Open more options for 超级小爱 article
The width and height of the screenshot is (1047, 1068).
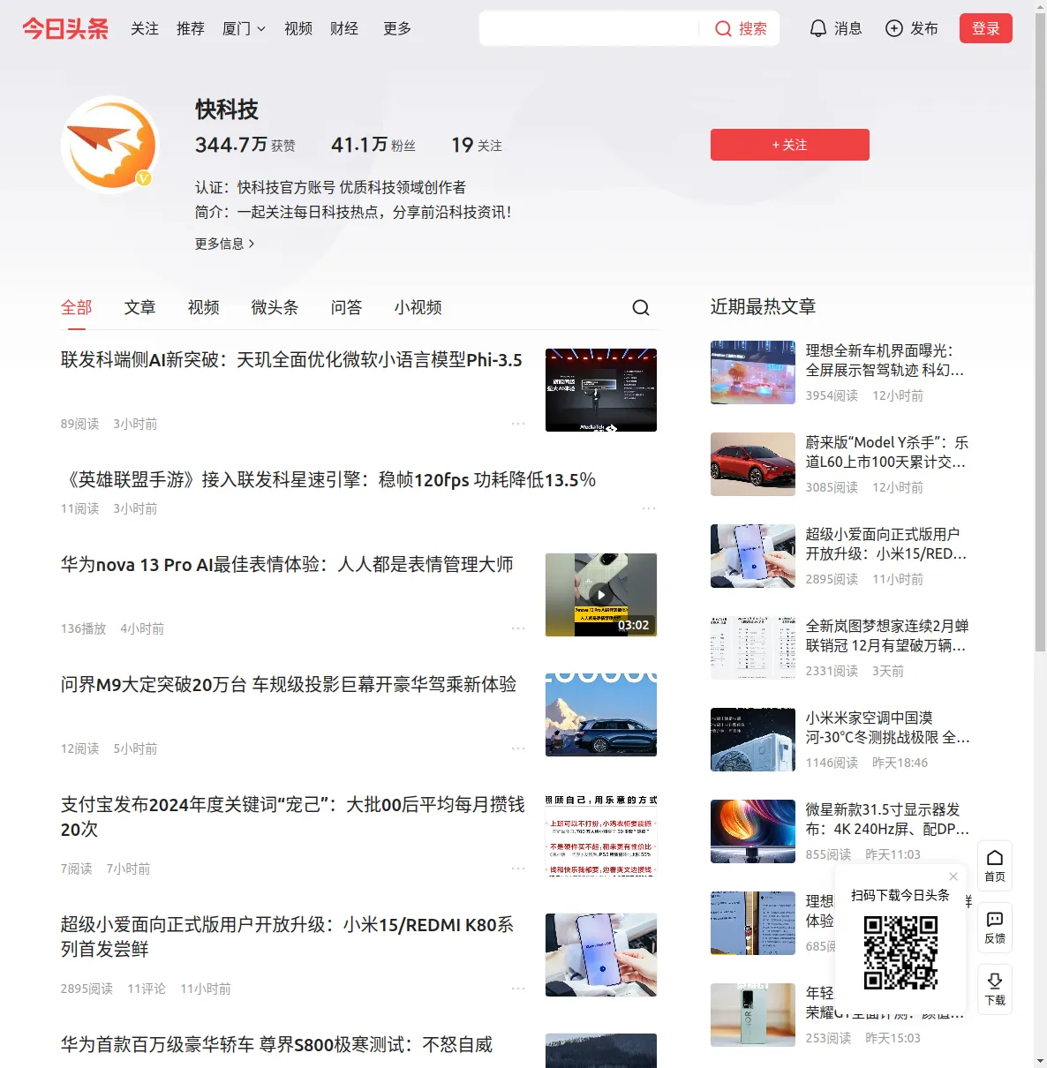(x=518, y=989)
